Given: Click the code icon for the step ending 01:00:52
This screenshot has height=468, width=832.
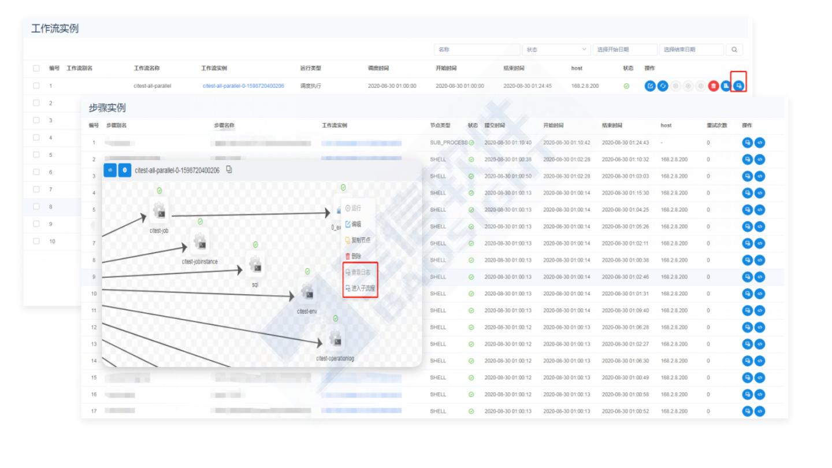Looking at the screenshot, I should coord(760,411).
